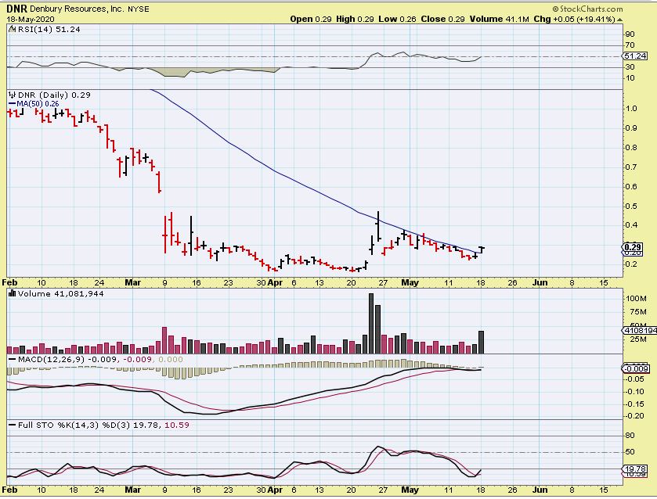
Task: Click the May label below the price chart
Action: coord(410,282)
